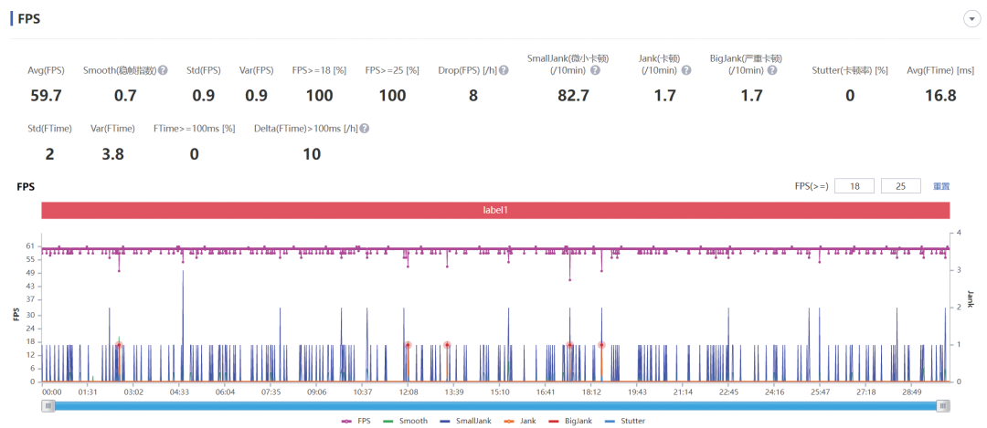Hide SmallJank series via legend
Image resolution: width=987 pixels, height=428 pixels.
[466, 421]
